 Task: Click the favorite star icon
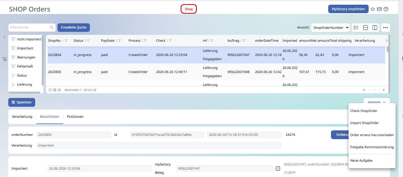tap(373, 9)
